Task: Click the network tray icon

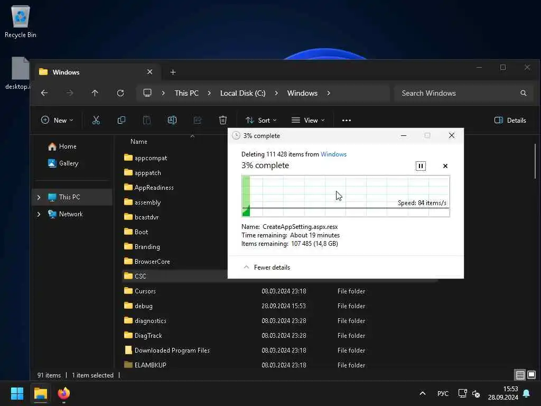Action: (x=462, y=393)
